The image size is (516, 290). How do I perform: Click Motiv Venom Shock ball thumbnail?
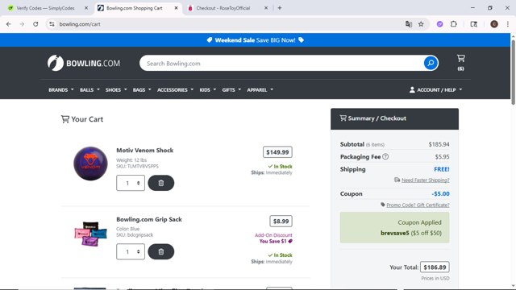[x=90, y=164]
